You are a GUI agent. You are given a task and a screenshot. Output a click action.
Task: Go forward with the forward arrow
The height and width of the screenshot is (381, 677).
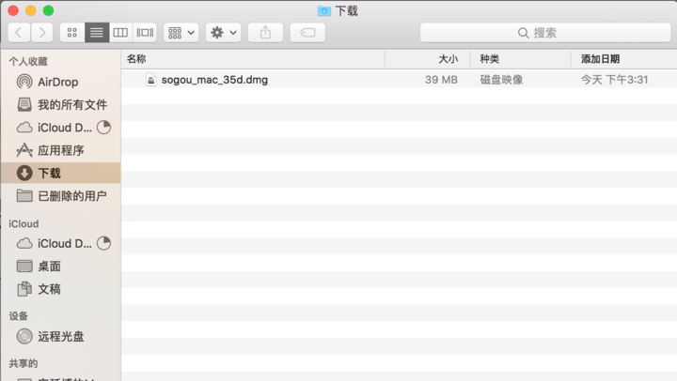click(x=42, y=32)
